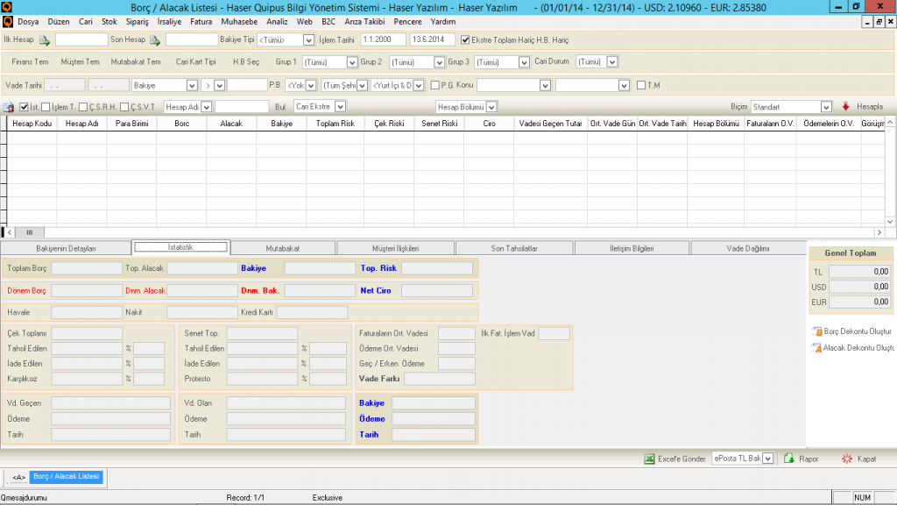Click the Finans Tem button
This screenshot has width=897, height=505.
point(30,62)
